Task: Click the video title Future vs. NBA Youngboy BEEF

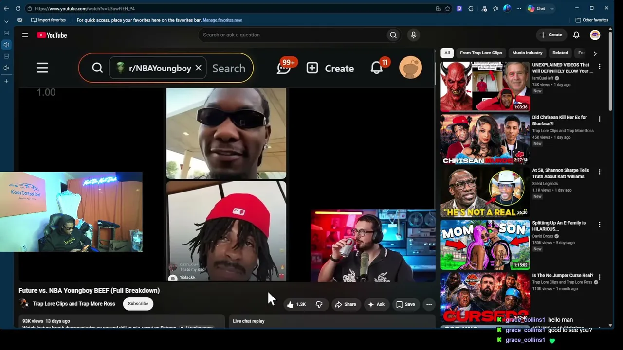Action: tap(89, 290)
